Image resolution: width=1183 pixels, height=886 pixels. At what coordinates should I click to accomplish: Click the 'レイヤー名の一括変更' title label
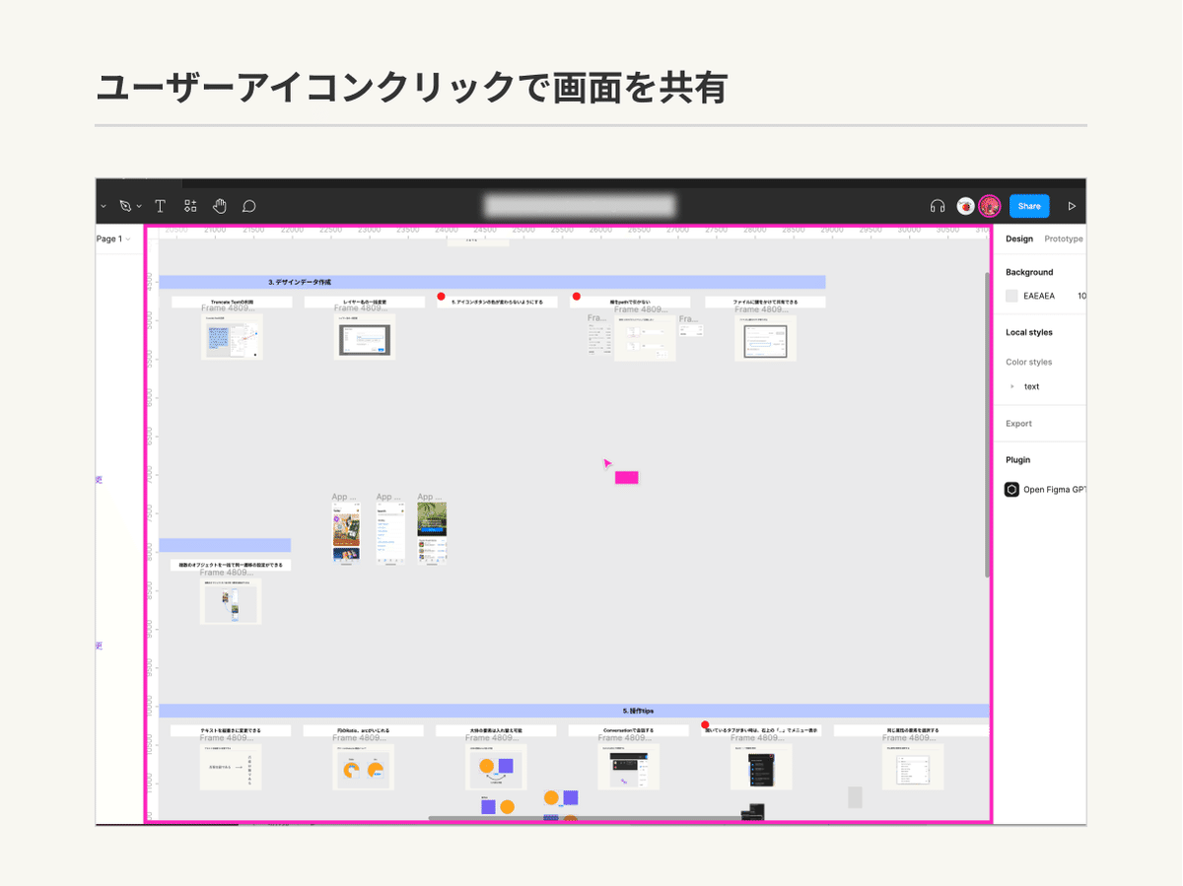click(365, 302)
